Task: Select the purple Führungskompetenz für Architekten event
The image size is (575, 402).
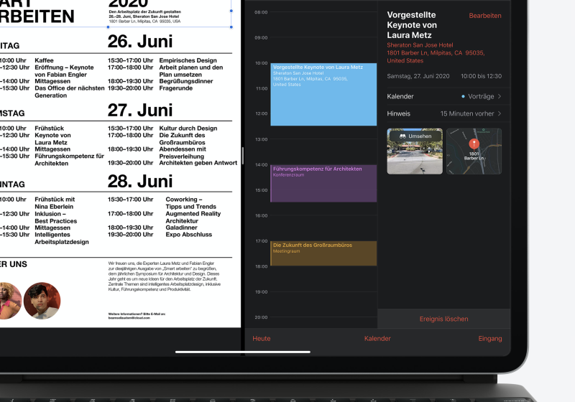Action: click(323, 183)
